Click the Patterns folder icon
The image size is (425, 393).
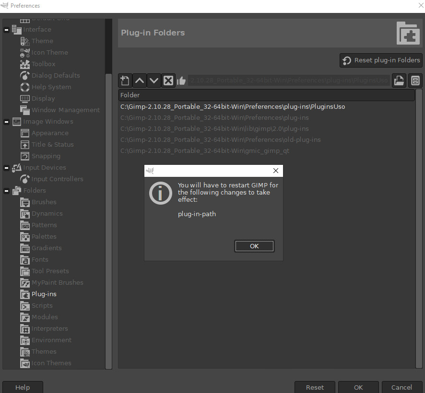point(25,225)
